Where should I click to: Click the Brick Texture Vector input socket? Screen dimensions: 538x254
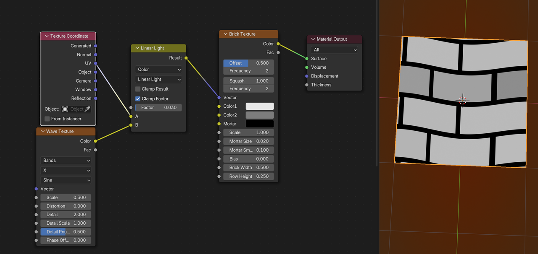219,98
